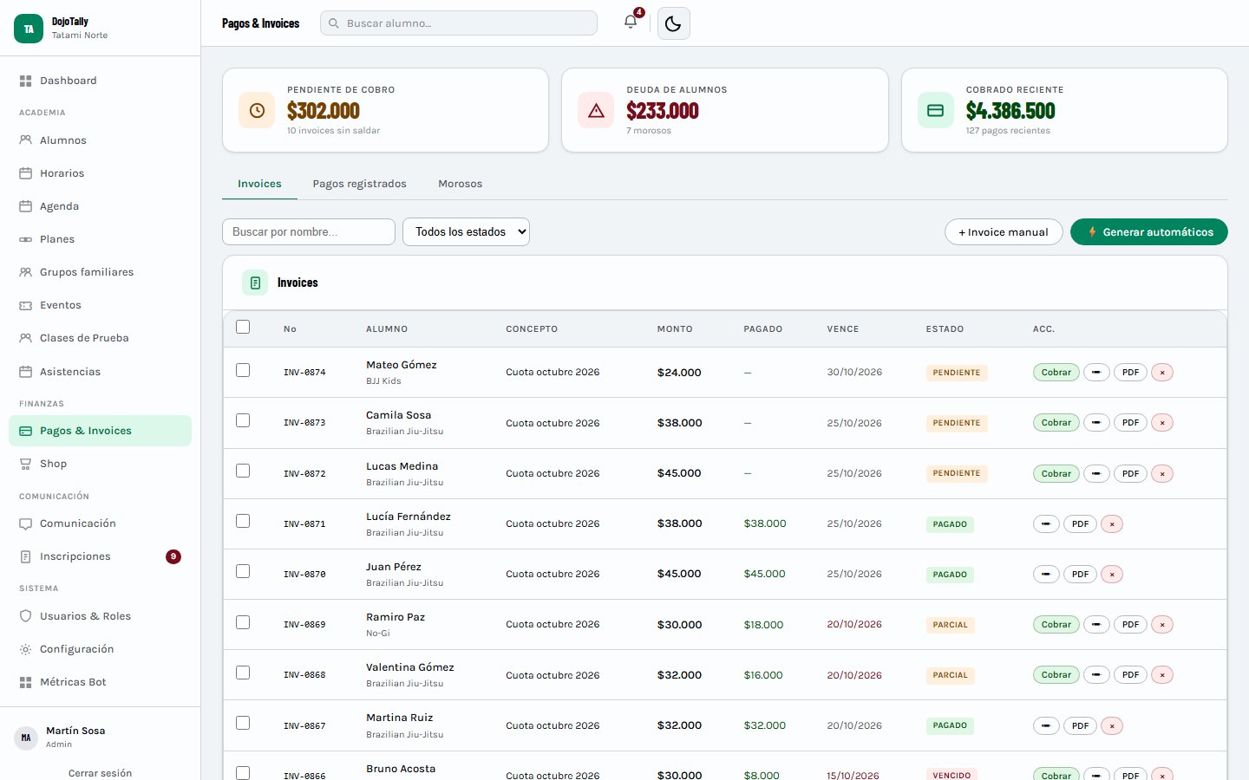
Task: Switch to Pagos registrados tab
Action: [x=359, y=184]
